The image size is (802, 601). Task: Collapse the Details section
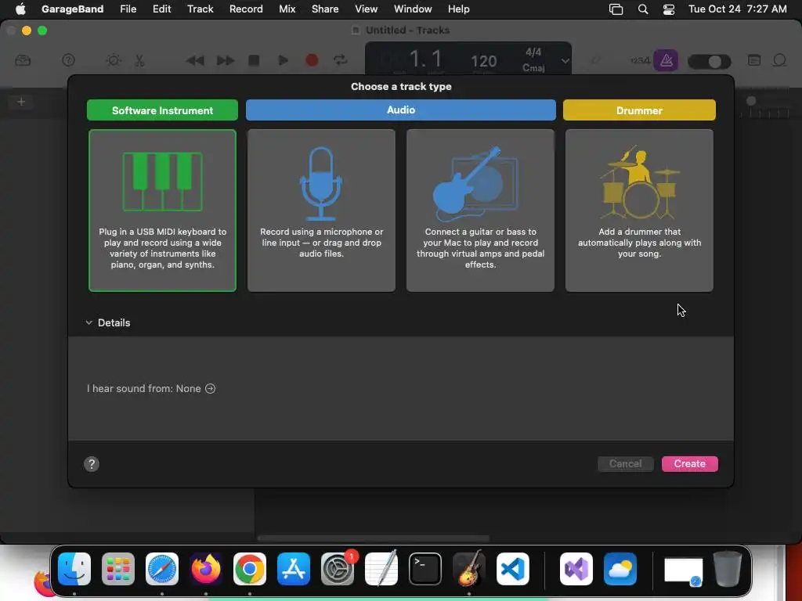(89, 322)
